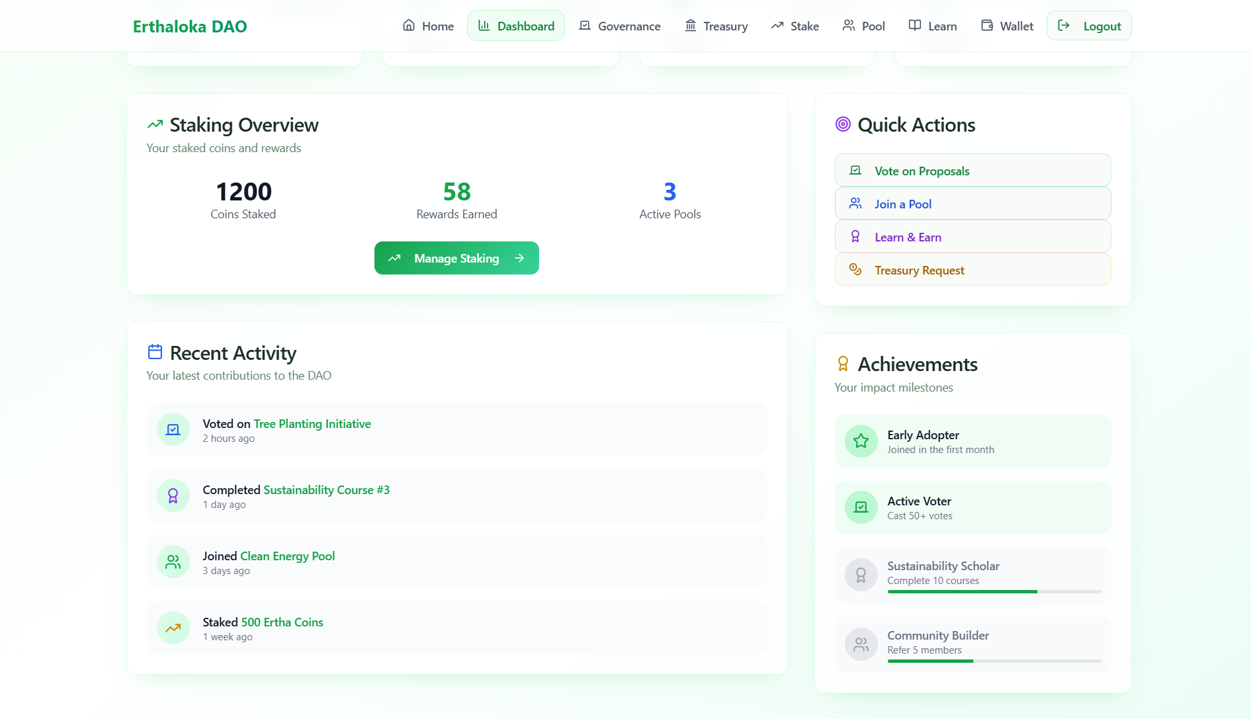
Task: Click the '1 week ago' timestamp
Action: [x=228, y=637]
